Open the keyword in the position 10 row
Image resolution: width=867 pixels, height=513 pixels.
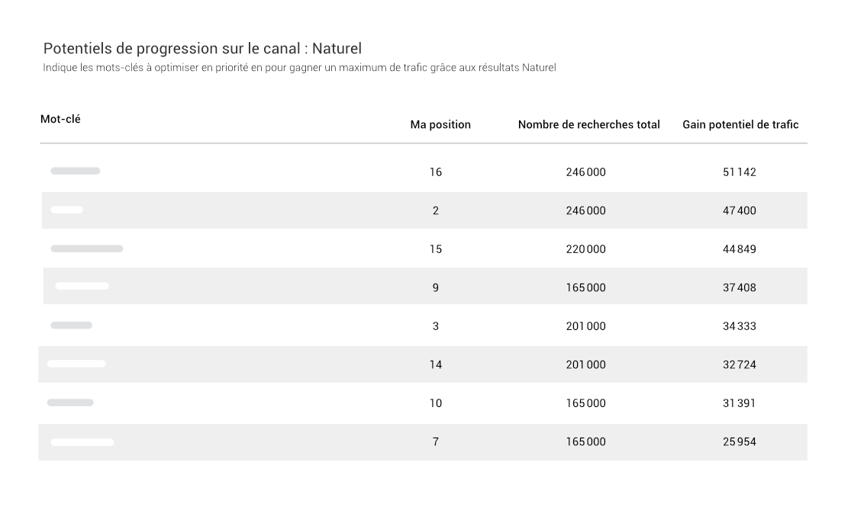[x=70, y=402]
